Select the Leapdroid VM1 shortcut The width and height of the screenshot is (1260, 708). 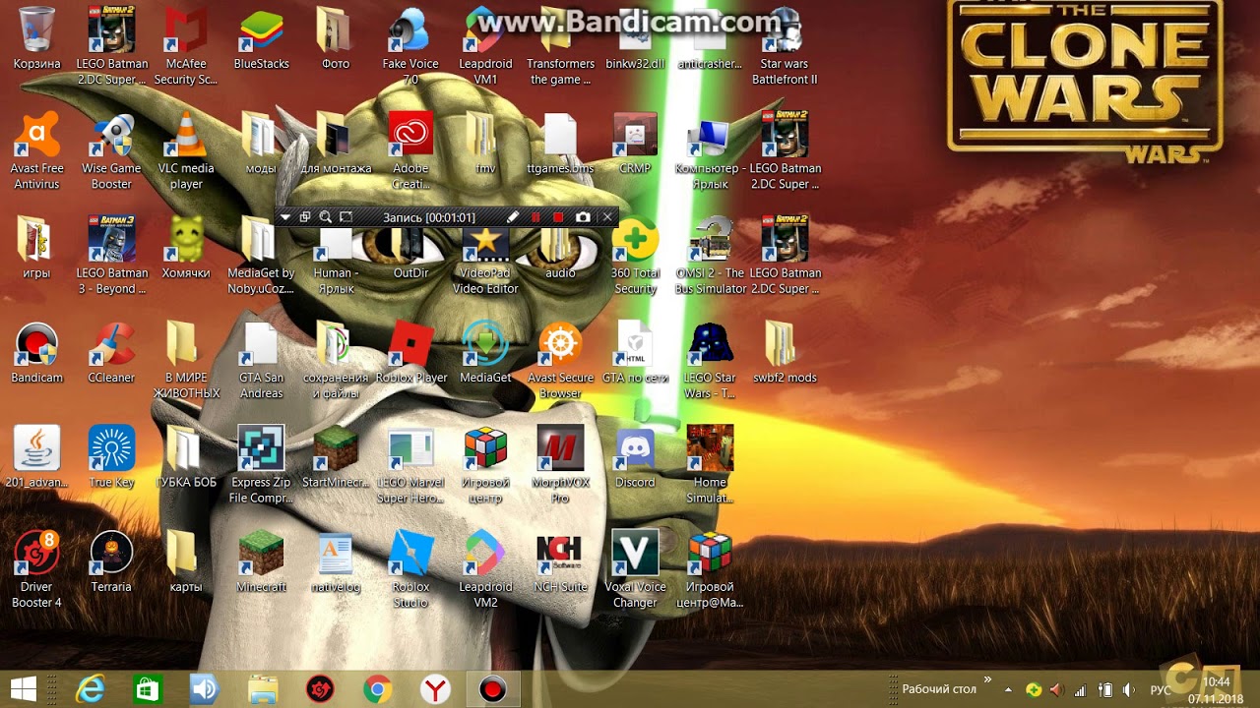click(485, 45)
